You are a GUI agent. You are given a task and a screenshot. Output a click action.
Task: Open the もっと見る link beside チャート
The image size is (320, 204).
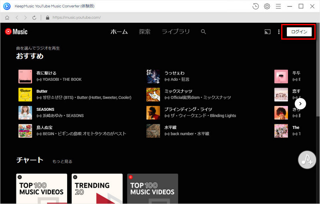pos(62,161)
